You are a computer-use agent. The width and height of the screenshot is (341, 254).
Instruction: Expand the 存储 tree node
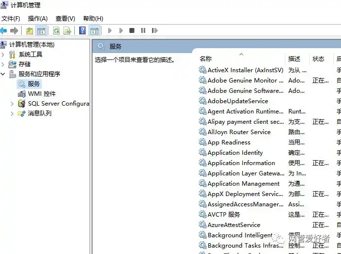click(3, 64)
